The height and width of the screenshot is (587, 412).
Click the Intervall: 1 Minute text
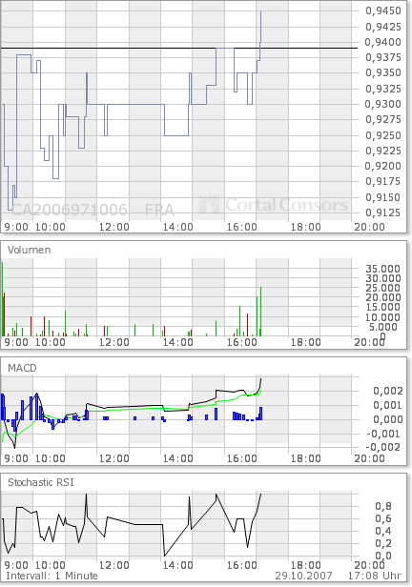click(x=52, y=576)
